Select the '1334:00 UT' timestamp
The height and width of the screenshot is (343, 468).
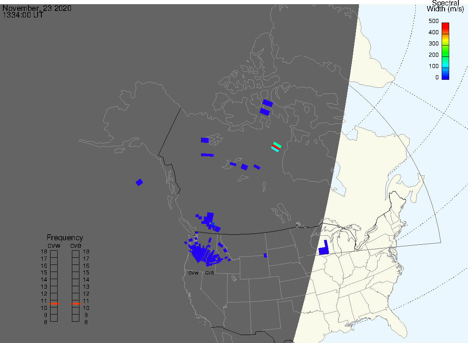coord(23,15)
